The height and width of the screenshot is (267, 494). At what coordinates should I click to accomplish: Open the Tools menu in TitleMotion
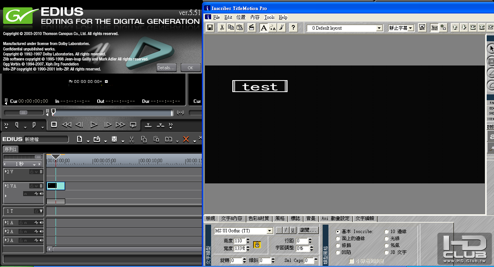pos(269,17)
